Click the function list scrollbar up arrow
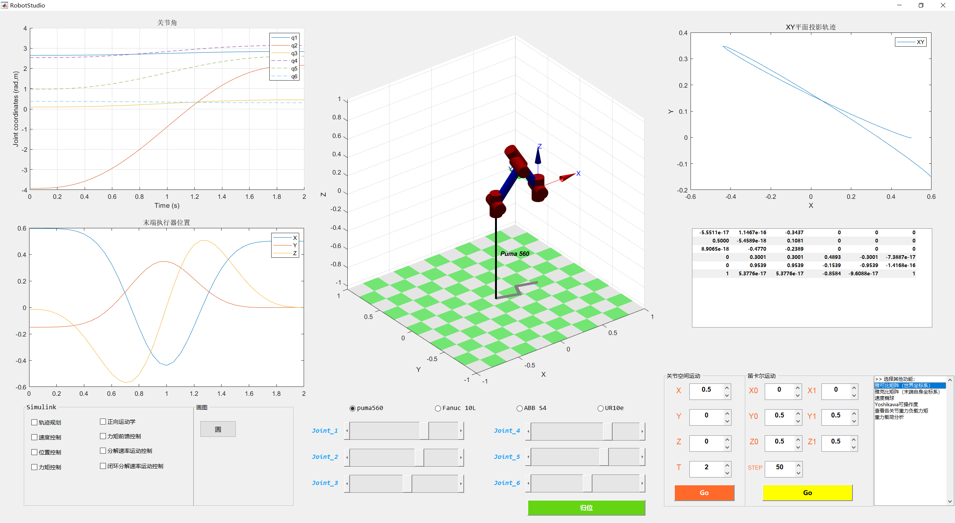This screenshot has width=955, height=523. (x=949, y=380)
